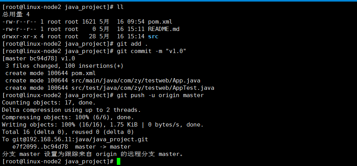Click the 'Counting objects: 17, done.' line

tap(48, 103)
